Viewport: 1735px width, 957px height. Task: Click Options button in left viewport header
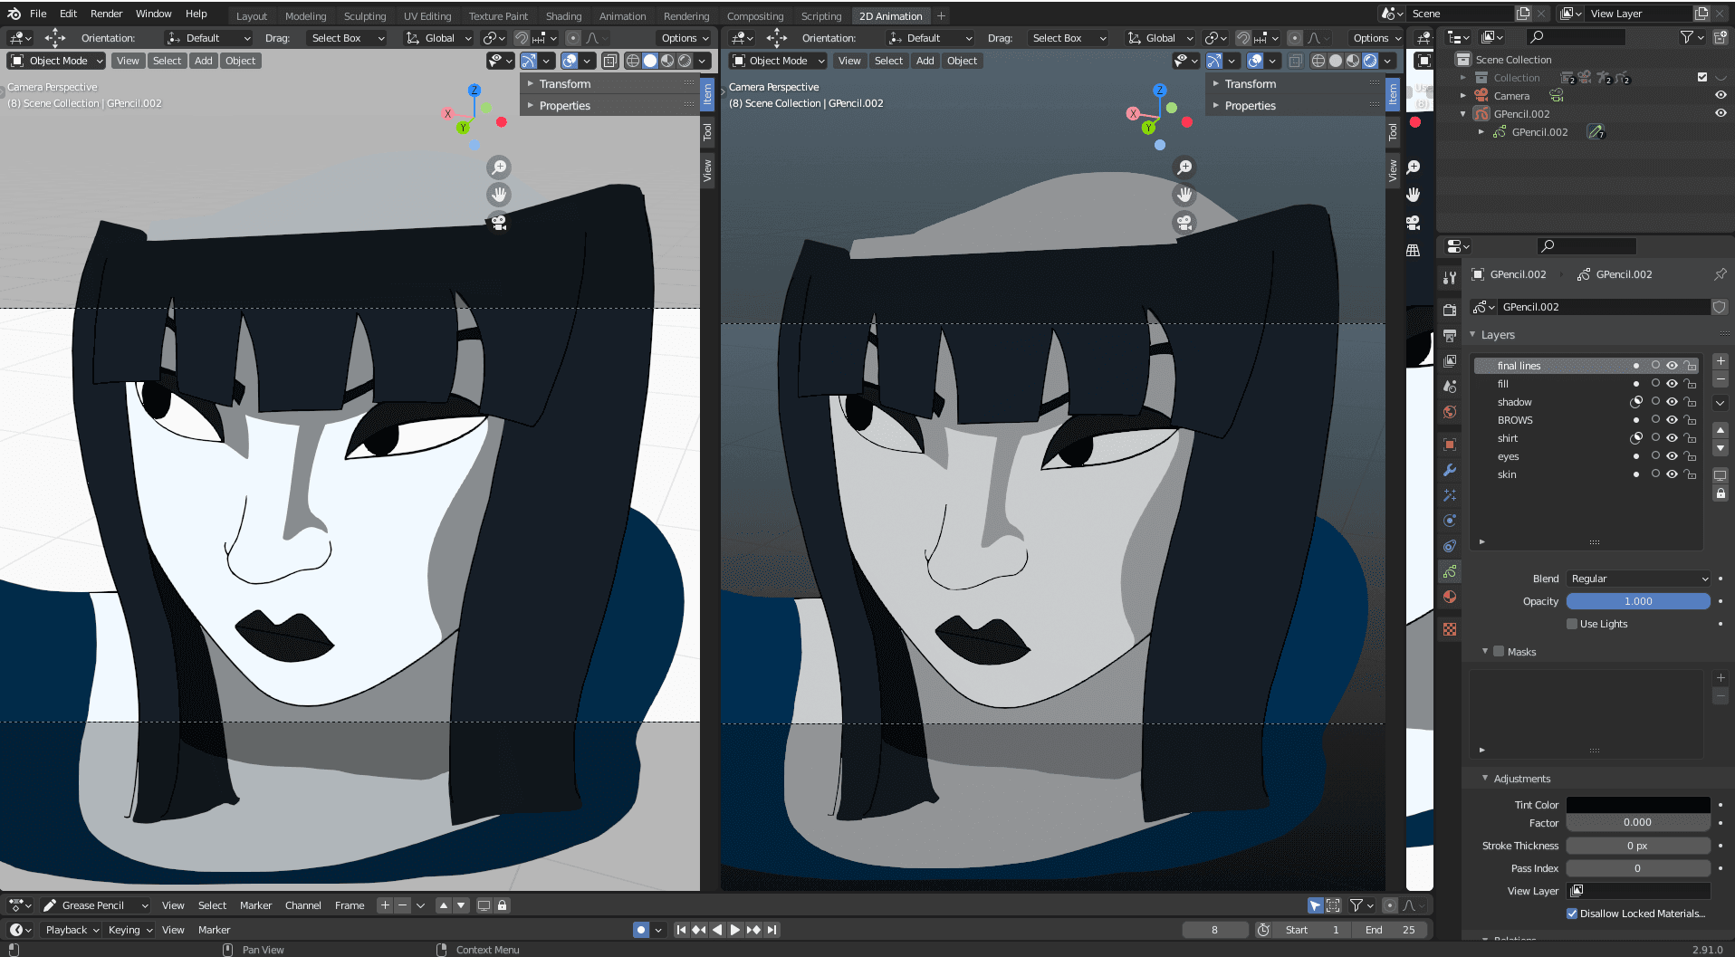pos(685,38)
